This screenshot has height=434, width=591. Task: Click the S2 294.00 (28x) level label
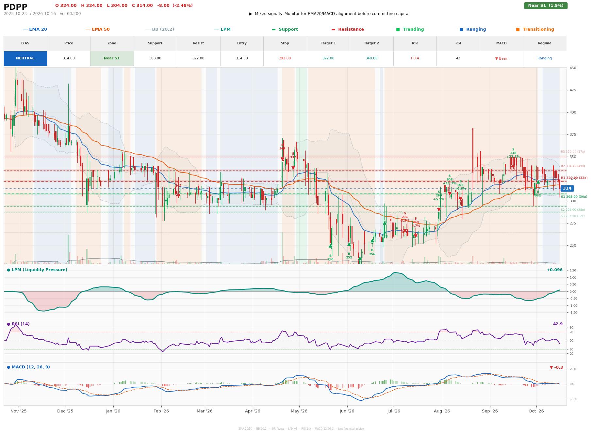coord(573,210)
